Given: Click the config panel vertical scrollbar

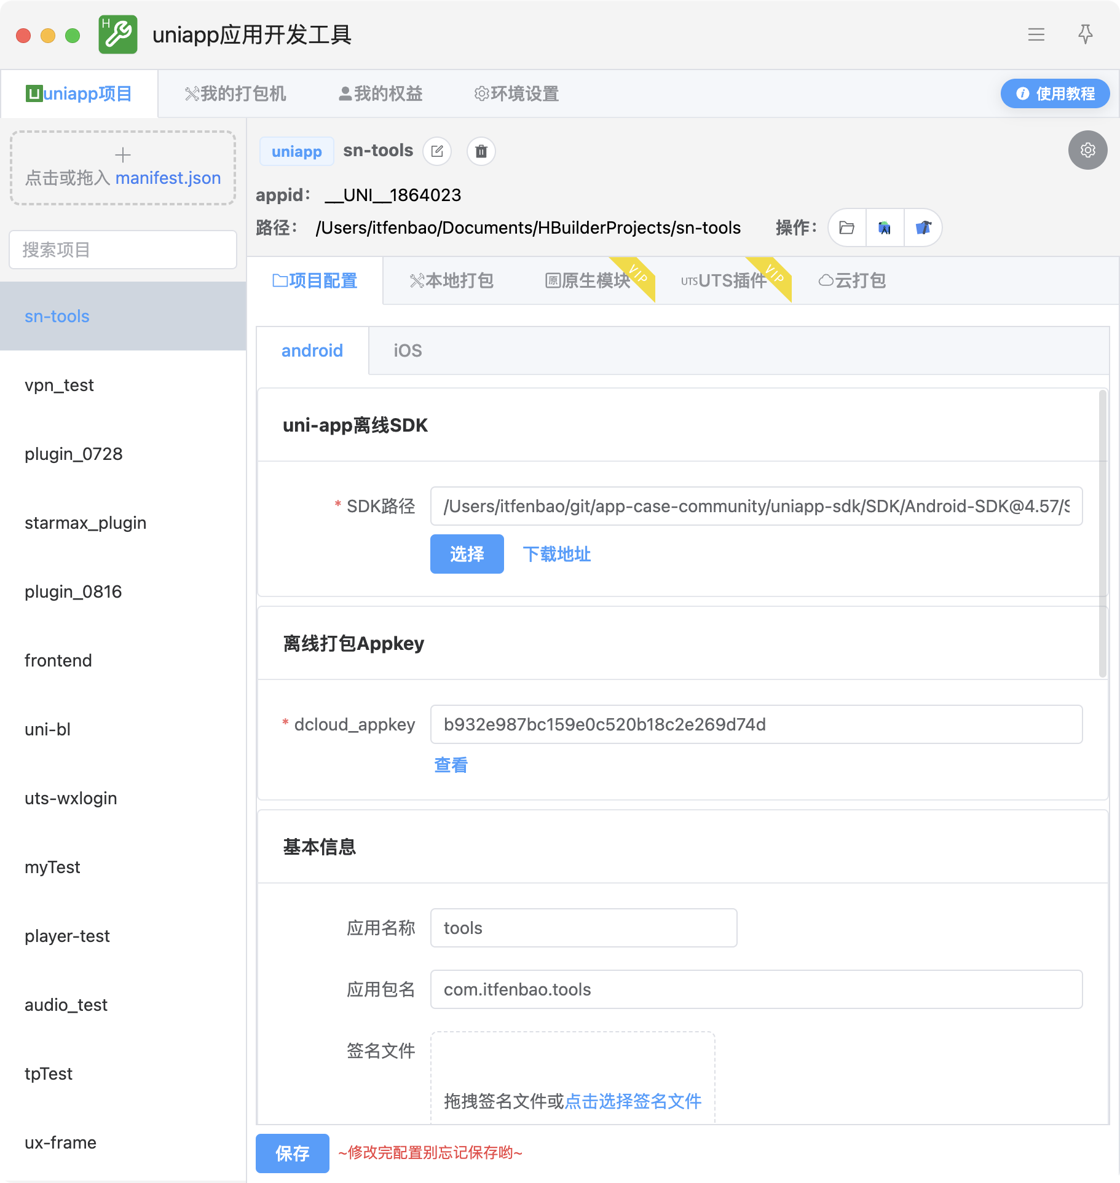Looking at the screenshot, I should (1103, 534).
